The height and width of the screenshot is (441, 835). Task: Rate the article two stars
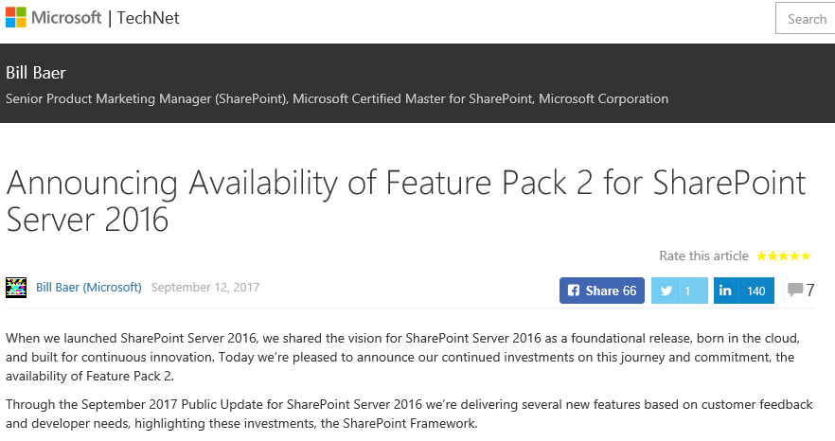pos(772,256)
